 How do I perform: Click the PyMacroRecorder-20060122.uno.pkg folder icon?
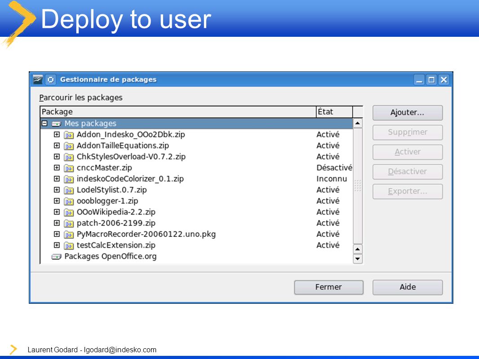click(x=69, y=234)
